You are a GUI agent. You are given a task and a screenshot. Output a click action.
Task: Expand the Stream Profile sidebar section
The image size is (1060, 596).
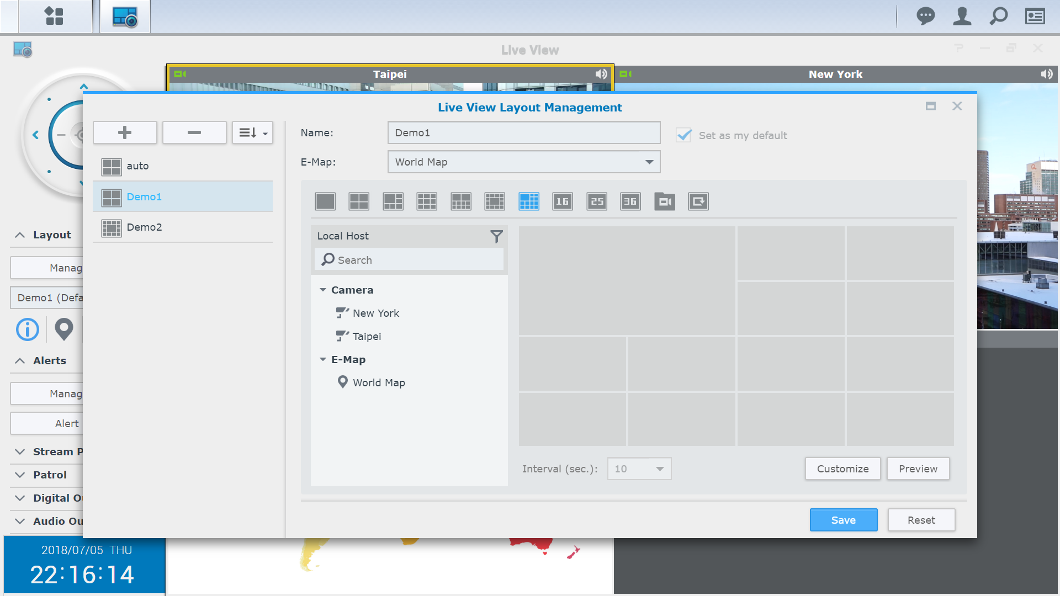coord(20,451)
